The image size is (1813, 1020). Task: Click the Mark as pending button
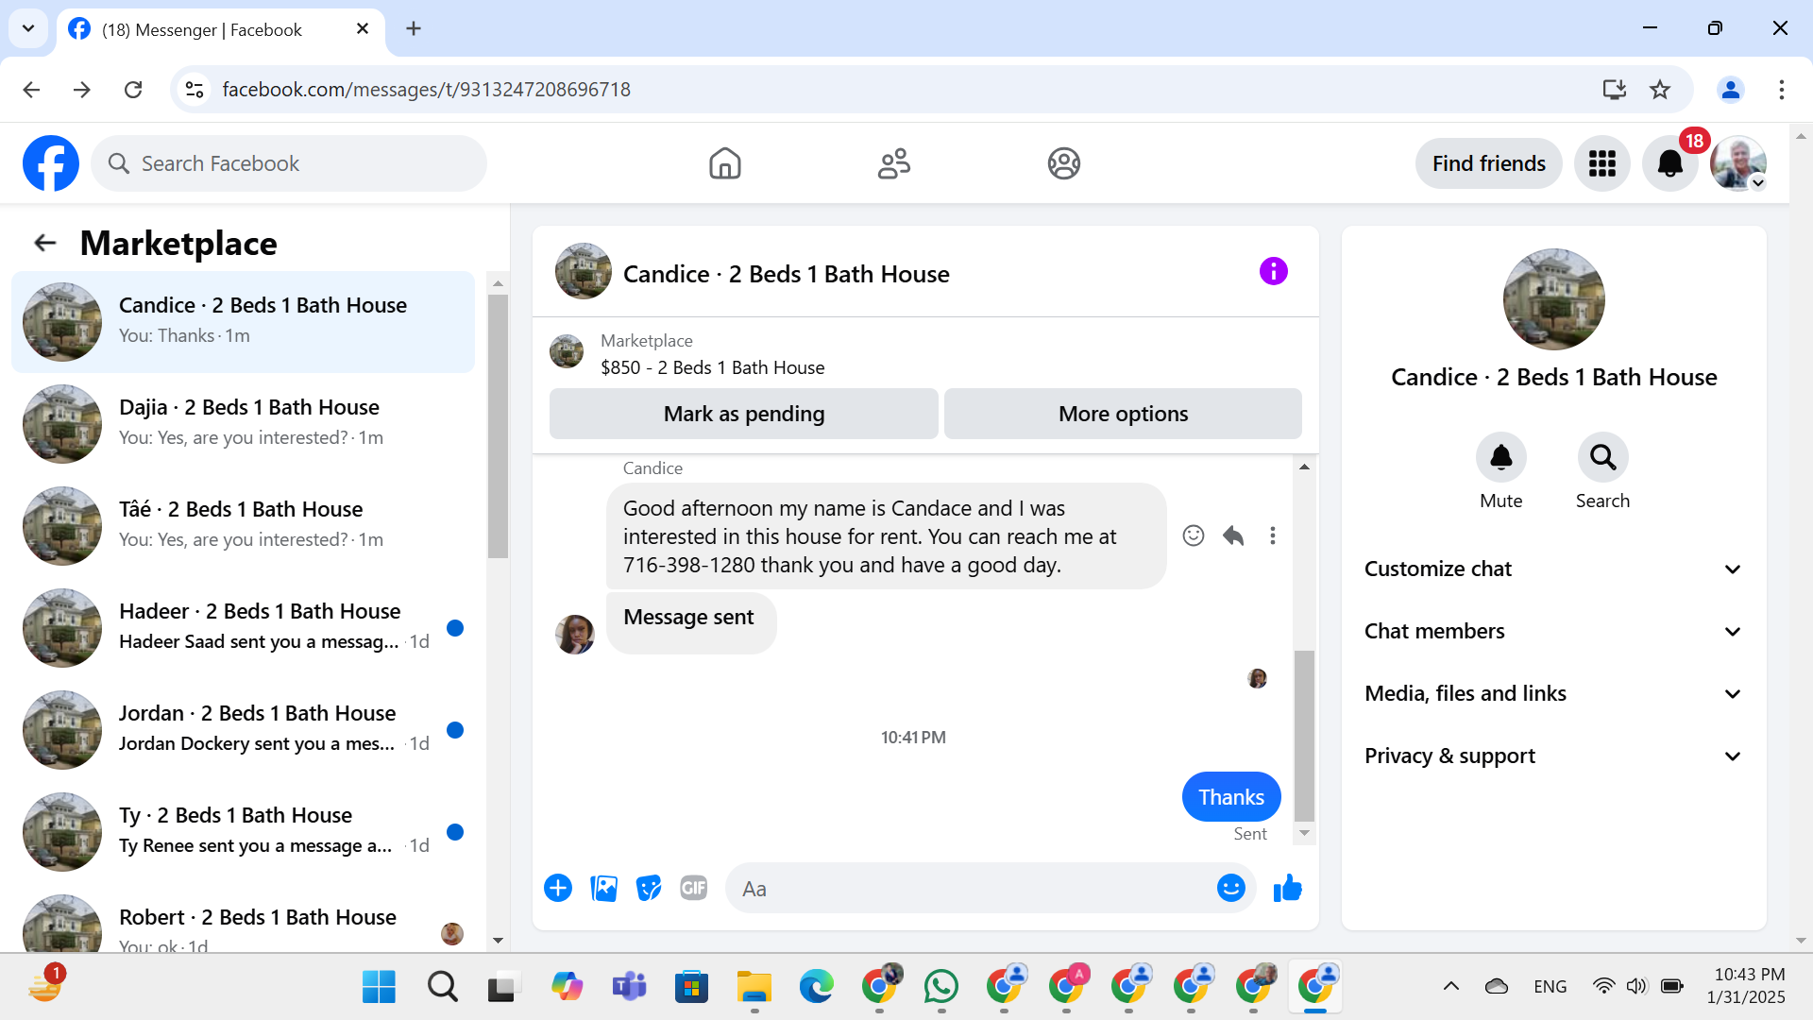coord(744,414)
